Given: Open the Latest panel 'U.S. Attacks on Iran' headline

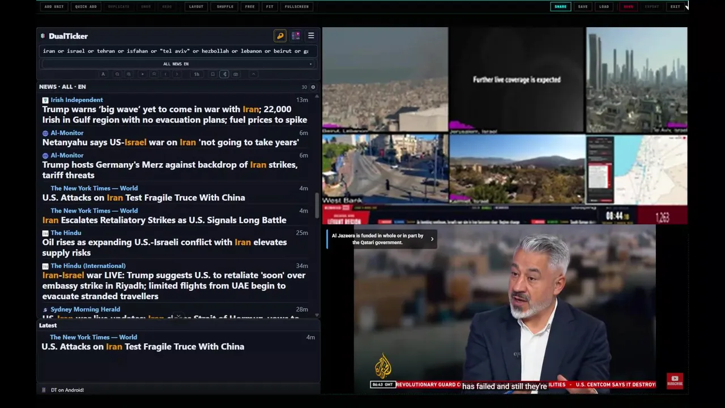Looking at the screenshot, I should coord(143,347).
